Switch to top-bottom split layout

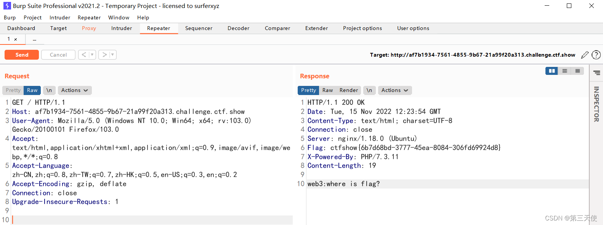(x=565, y=71)
